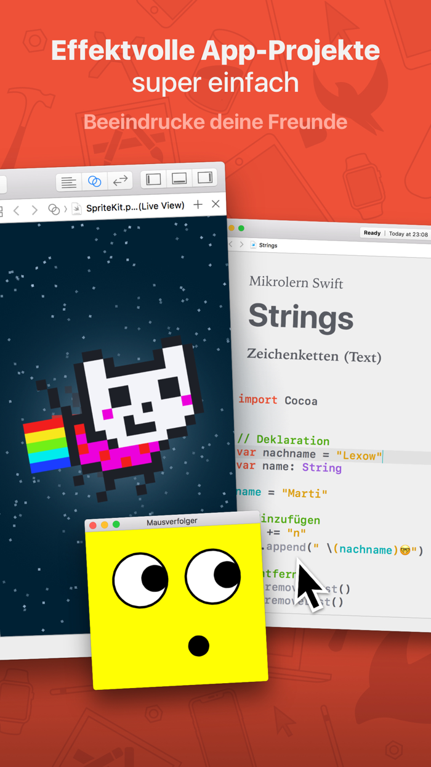Click the // Deklaration comment line
Screen dimensions: 431x767
pyautogui.click(x=283, y=440)
